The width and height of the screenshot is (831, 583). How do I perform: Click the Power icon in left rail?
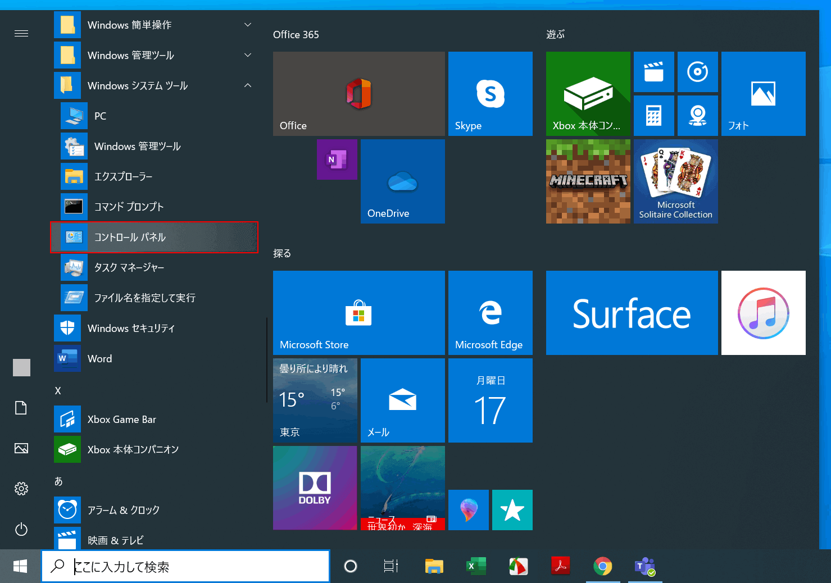[x=21, y=529]
